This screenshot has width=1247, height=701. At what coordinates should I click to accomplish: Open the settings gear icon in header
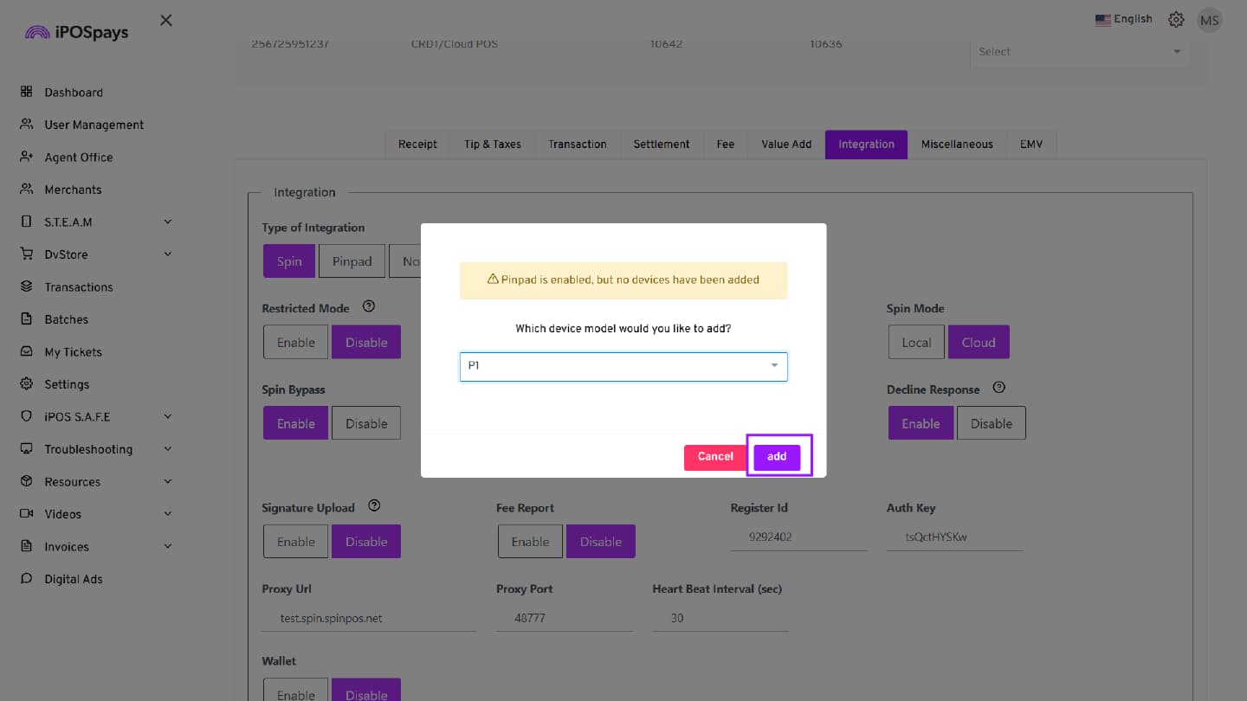point(1176,19)
